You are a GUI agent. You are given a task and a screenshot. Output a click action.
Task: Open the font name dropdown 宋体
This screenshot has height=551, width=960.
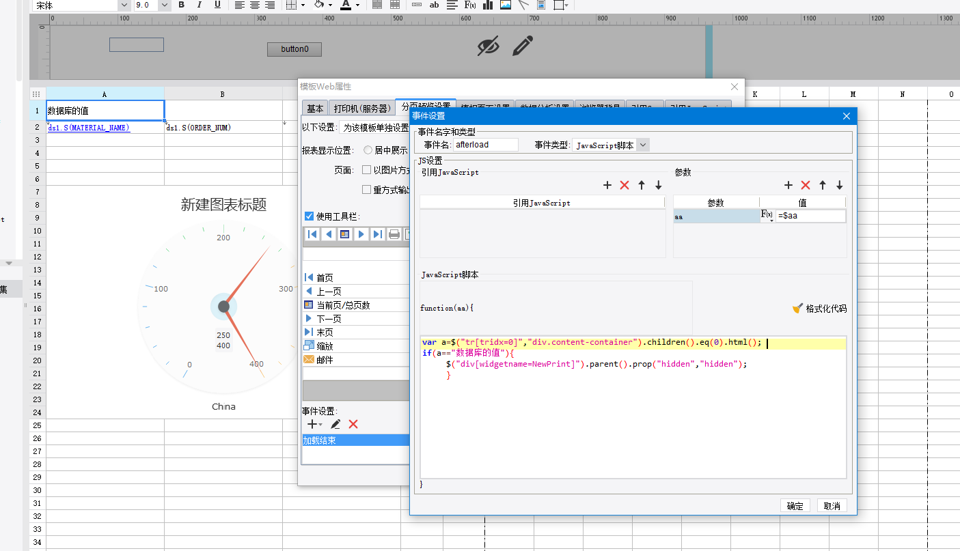tap(124, 5)
